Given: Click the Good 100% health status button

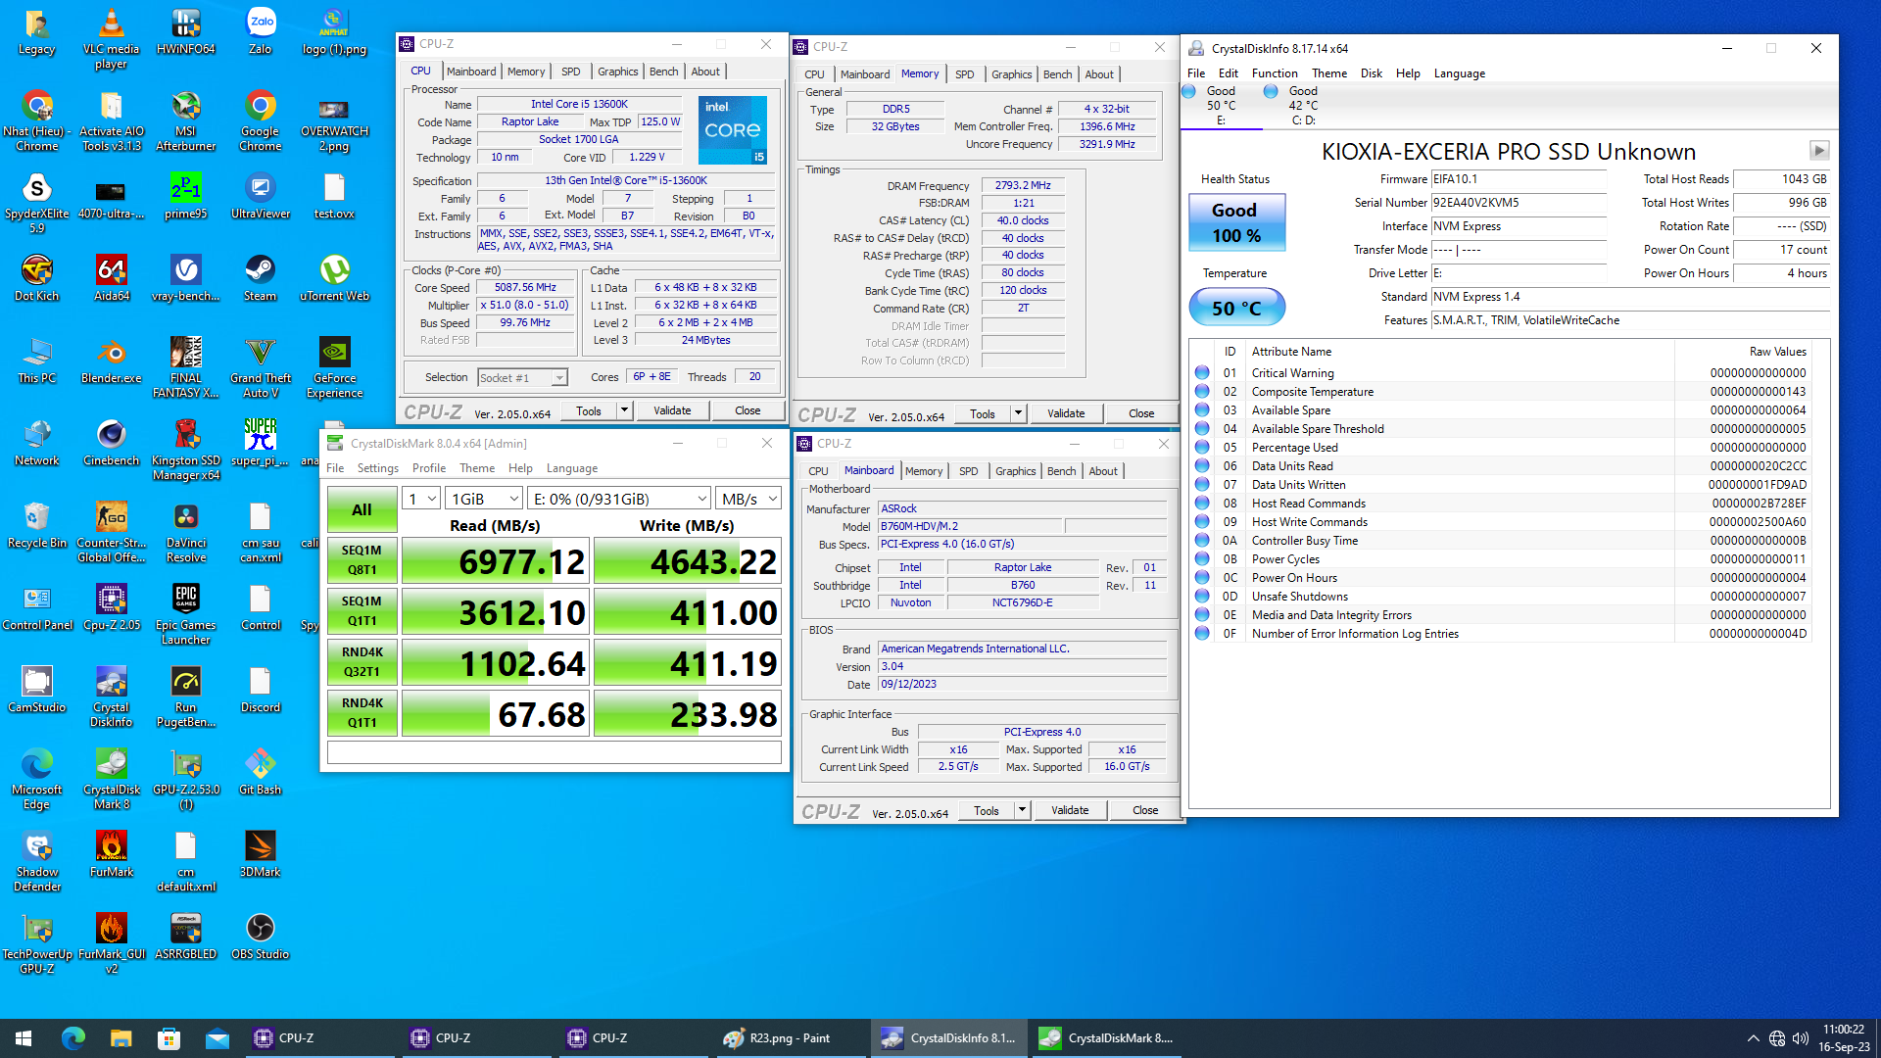Looking at the screenshot, I should click(x=1236, y=223).
